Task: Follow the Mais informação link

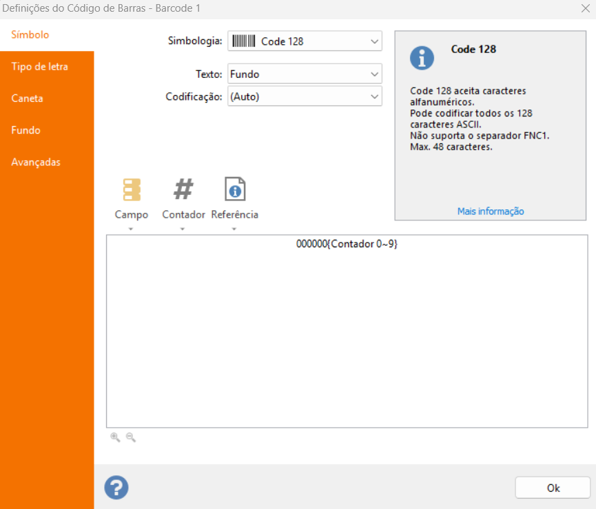Action: click(x=491, y=211)
